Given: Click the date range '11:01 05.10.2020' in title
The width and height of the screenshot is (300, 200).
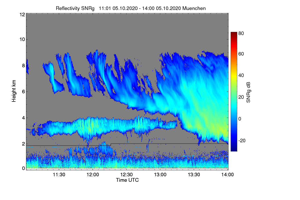Looking at the screenshot, I should [x=118, y=8].
